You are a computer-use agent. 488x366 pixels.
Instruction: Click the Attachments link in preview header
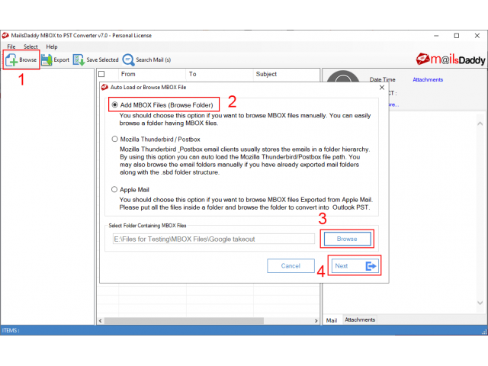point(428,79)
